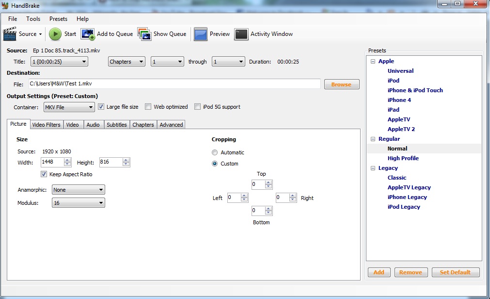The width and height of the screenshot is (490, 299).
Task: Decrease Bottom crop with down arrow
Action: 269,213
